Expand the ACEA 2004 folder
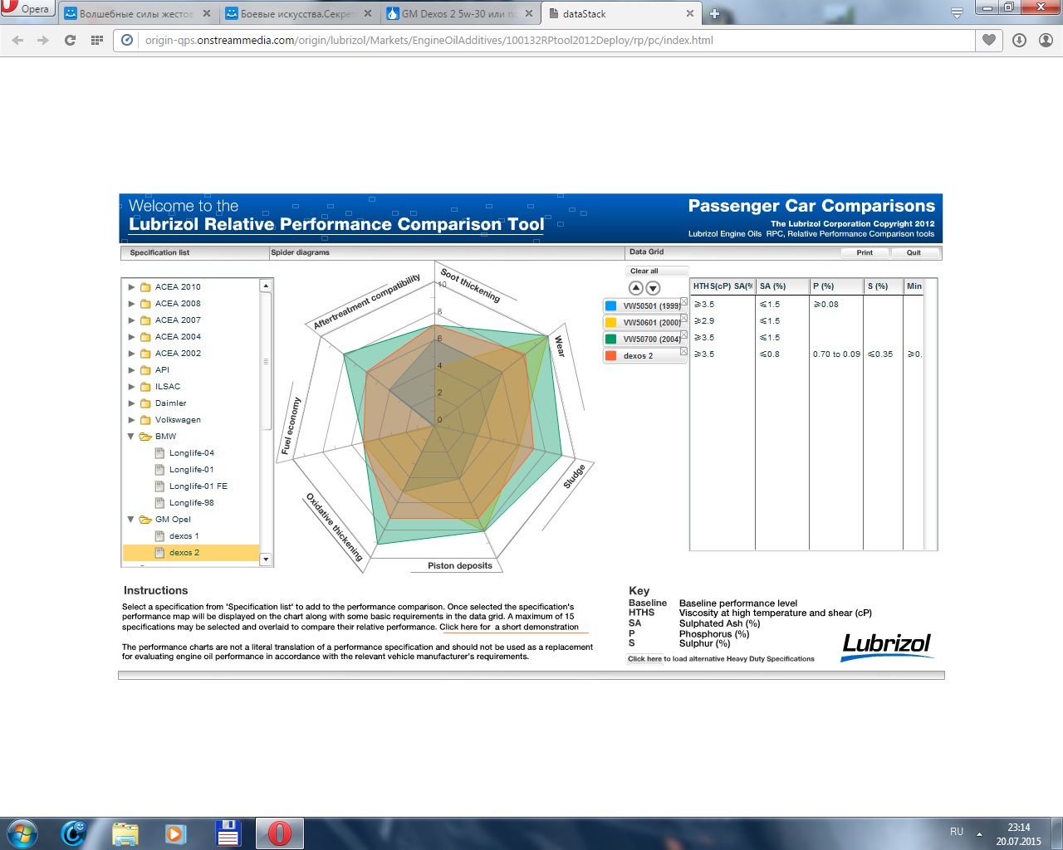This screenshot has width=1063, height=850. (x=131, y=337)
